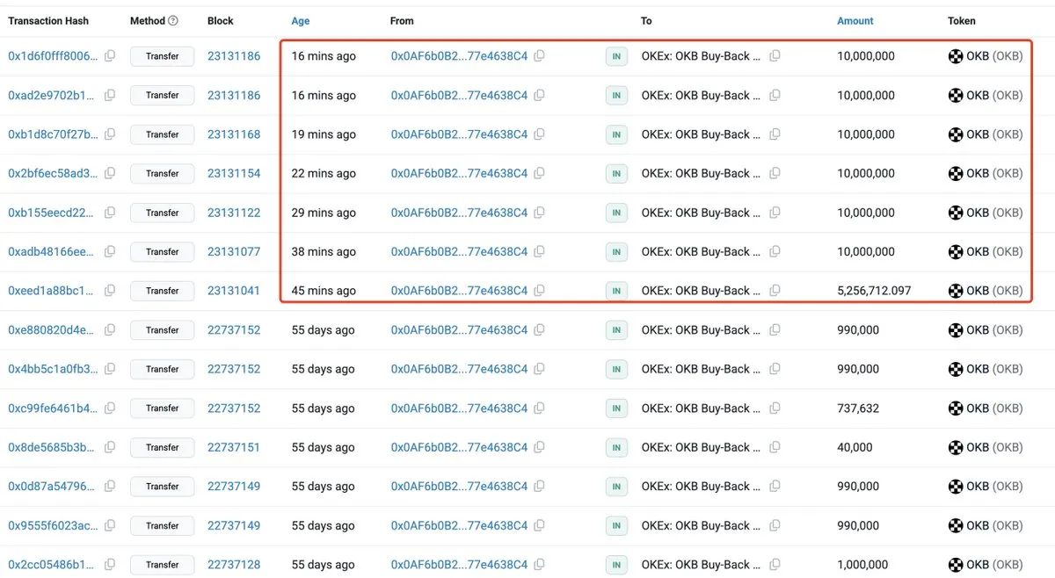1055x578 pixels.
Task: Copy transaction hash 0x9555f6023ac
Action: (x=110, y=525)
